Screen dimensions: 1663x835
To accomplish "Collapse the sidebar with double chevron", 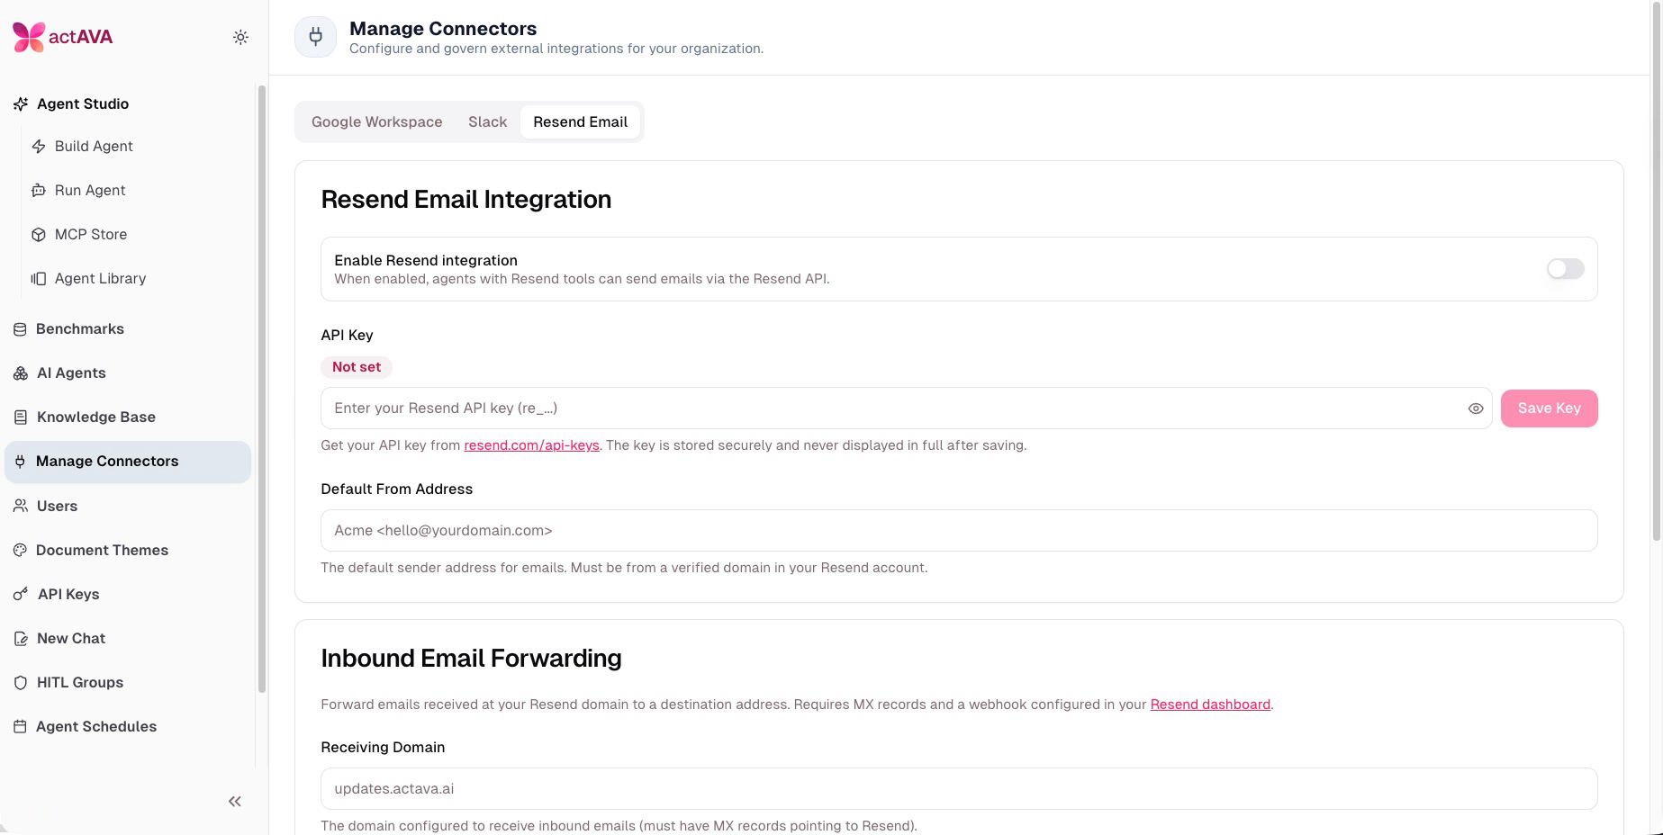I will (x=235, y=801).
